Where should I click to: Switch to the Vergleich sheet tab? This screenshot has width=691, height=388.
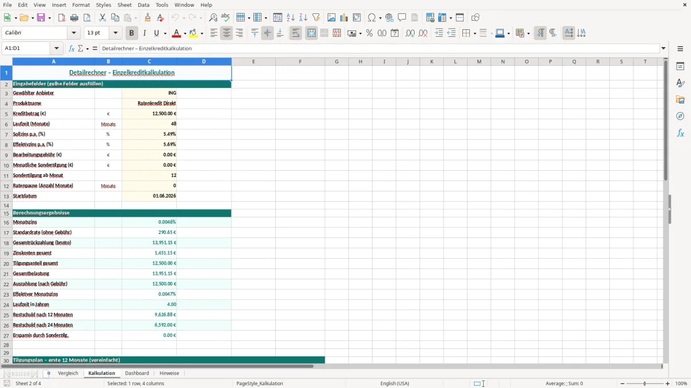click(x=68, y=374)
